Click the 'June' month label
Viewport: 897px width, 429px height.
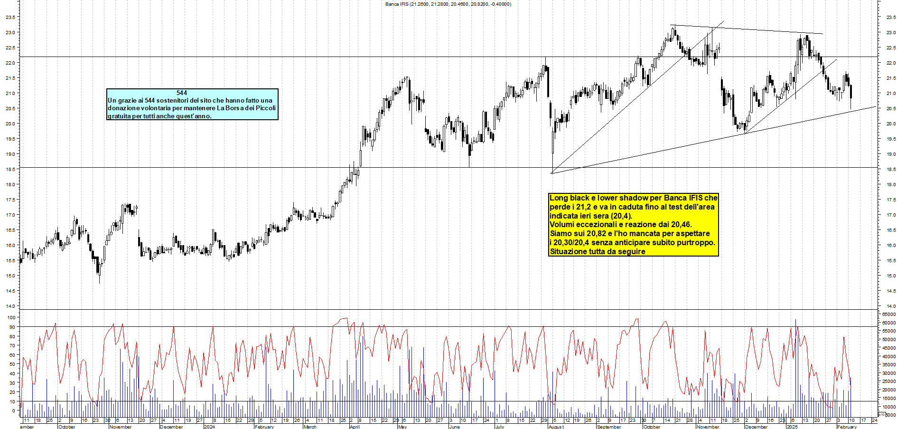454,427
